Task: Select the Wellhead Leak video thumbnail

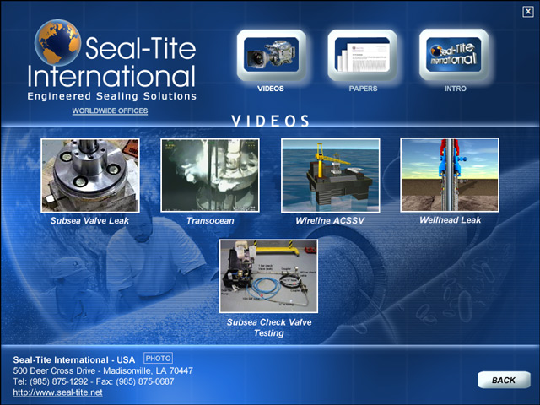Action: tap(449, 175)
